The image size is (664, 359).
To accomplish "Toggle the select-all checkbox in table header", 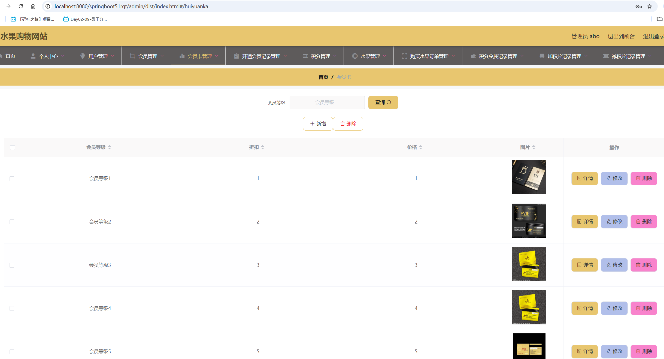I will (x=13, y=147).
